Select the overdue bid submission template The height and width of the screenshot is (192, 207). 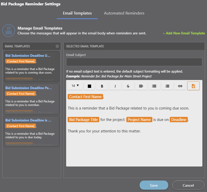pos(32,99)
